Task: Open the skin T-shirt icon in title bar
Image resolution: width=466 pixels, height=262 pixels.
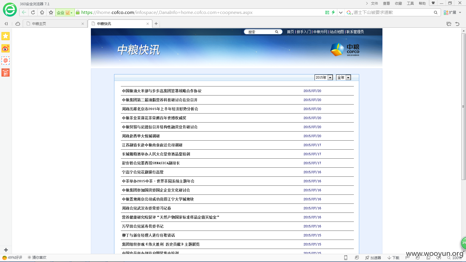Action: [433, 3]
